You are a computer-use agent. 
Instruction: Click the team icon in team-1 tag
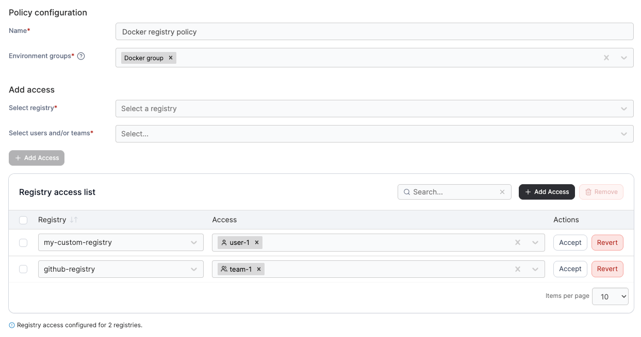pos(224,269)
